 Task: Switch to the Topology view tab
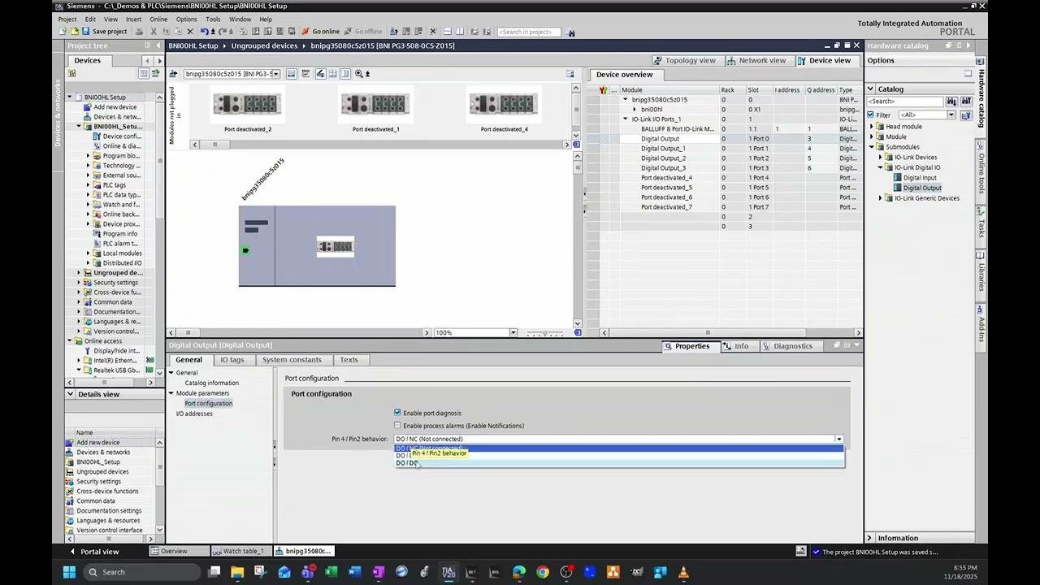684,60
